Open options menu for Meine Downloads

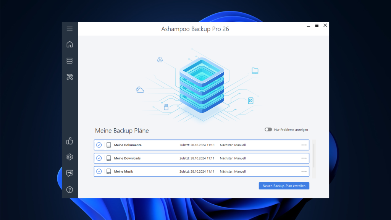click(x=304, y=158)
